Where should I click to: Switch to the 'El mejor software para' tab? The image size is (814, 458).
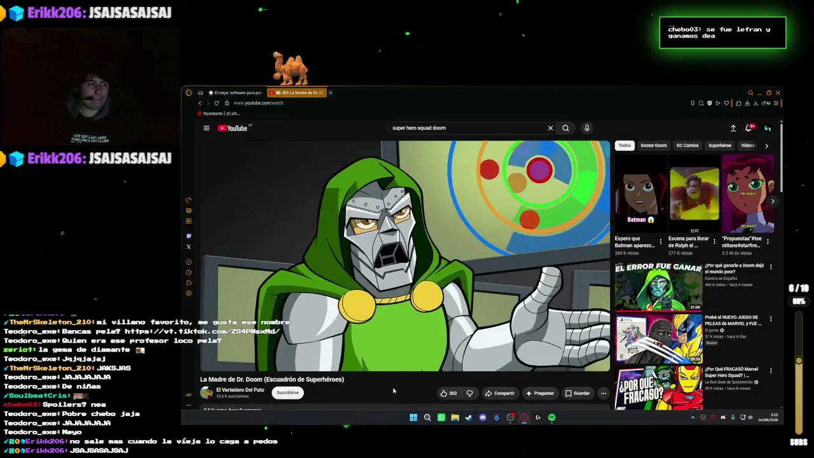point(235,93)
